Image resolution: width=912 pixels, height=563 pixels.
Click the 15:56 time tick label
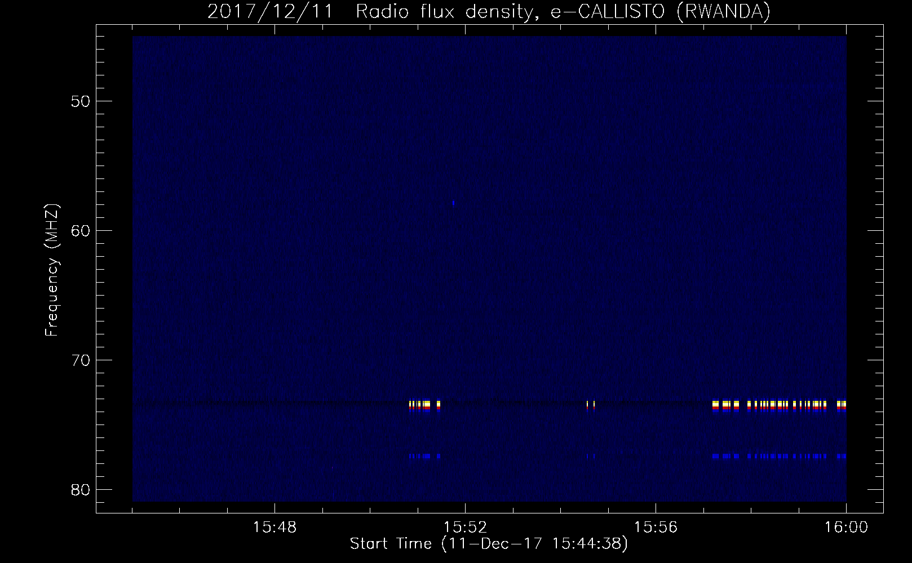pos(656,528)
